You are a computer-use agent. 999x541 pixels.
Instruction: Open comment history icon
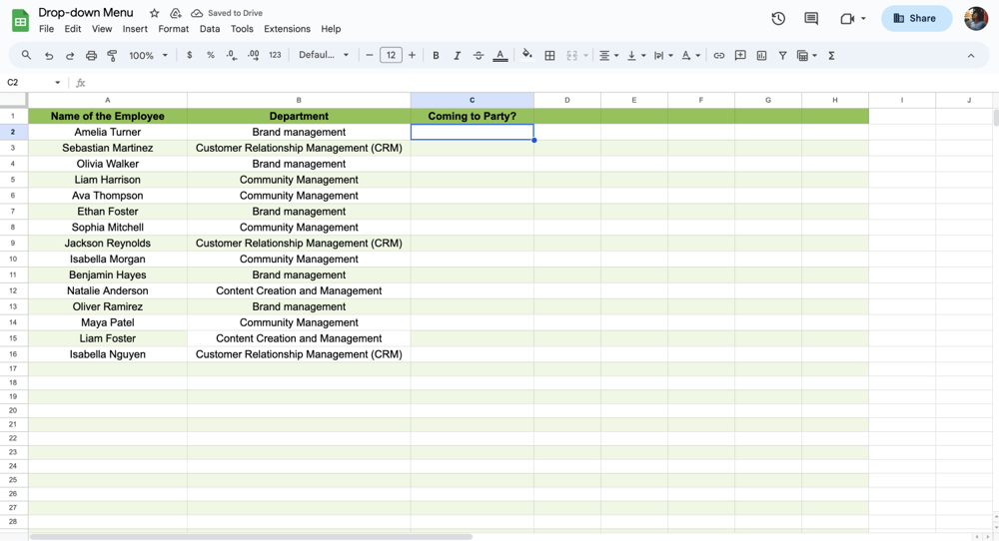811,18
